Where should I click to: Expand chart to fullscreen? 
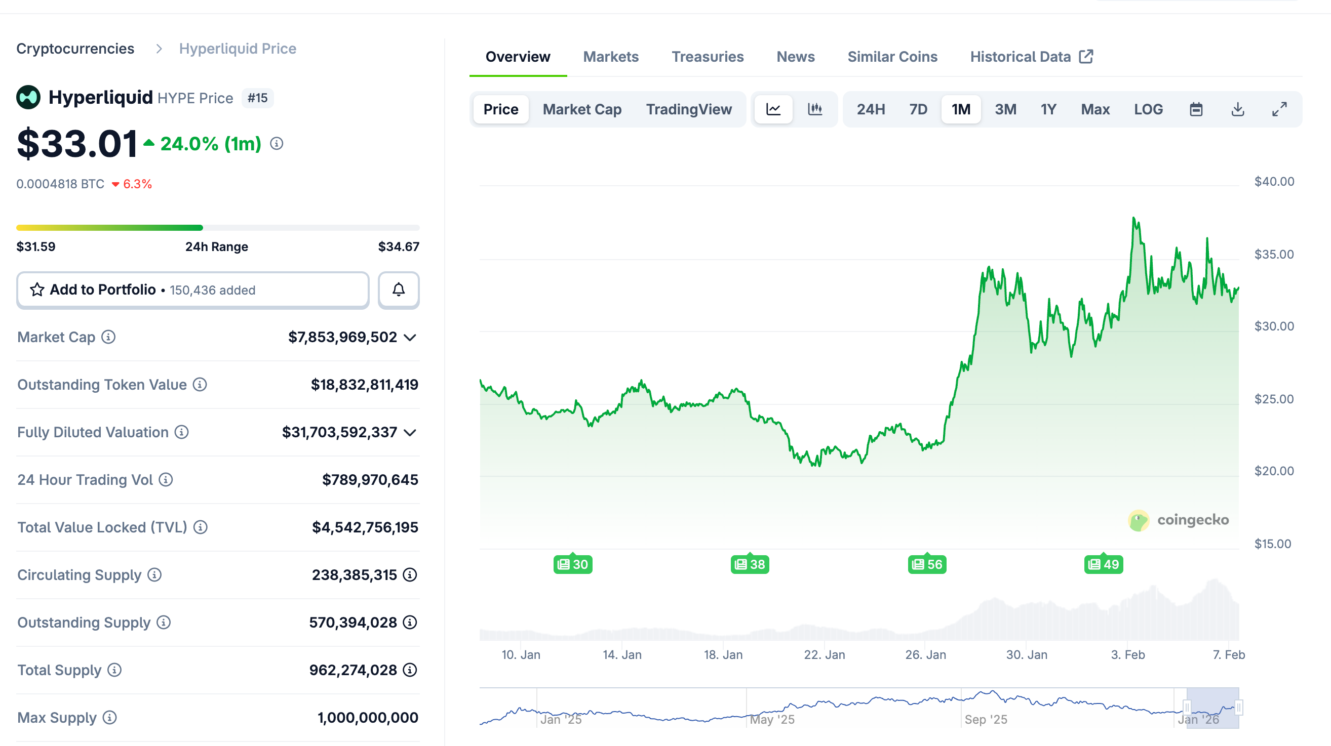tap(1279, 109)
